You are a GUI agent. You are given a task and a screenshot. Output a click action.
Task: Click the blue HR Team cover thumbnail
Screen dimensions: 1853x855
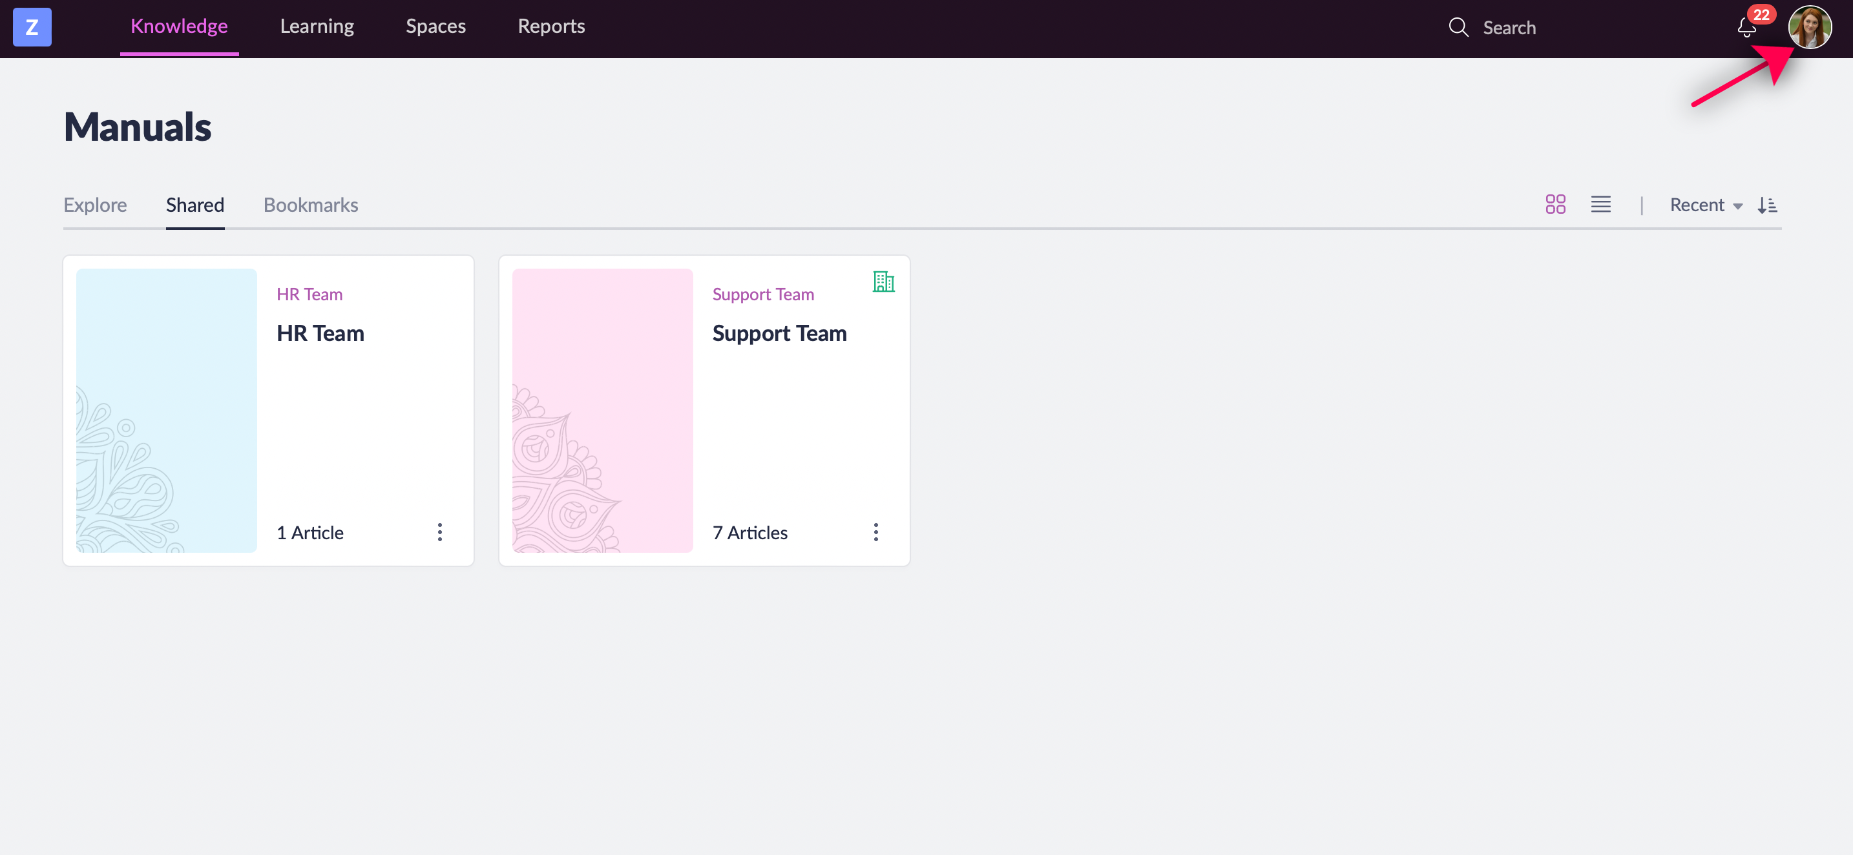tap(166, 410)
